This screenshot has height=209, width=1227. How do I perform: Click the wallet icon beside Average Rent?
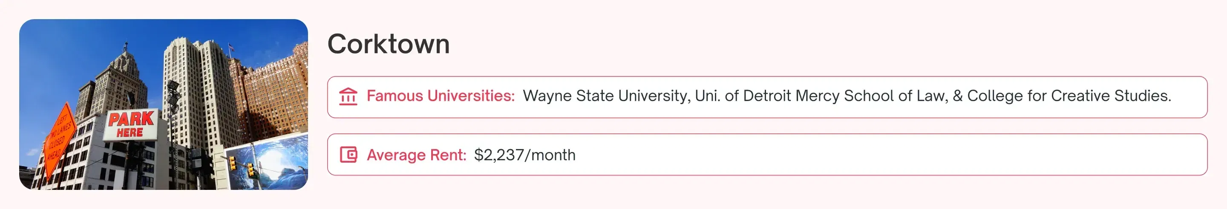(348, 155)
